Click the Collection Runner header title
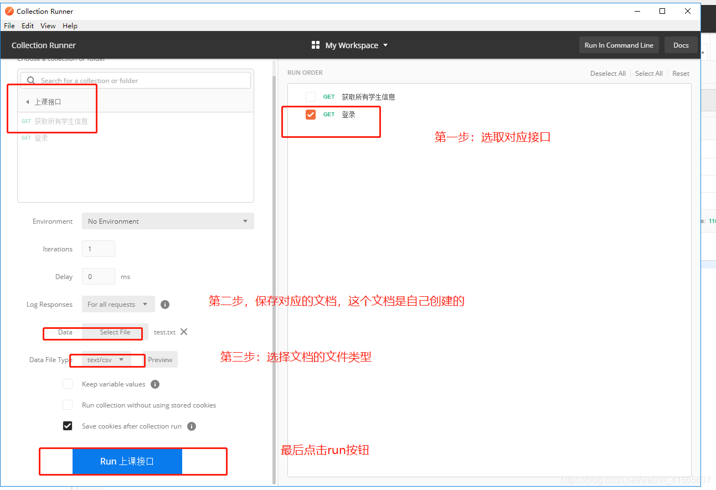The width and height of the screenshot is (716, 490). click(44, 45)
